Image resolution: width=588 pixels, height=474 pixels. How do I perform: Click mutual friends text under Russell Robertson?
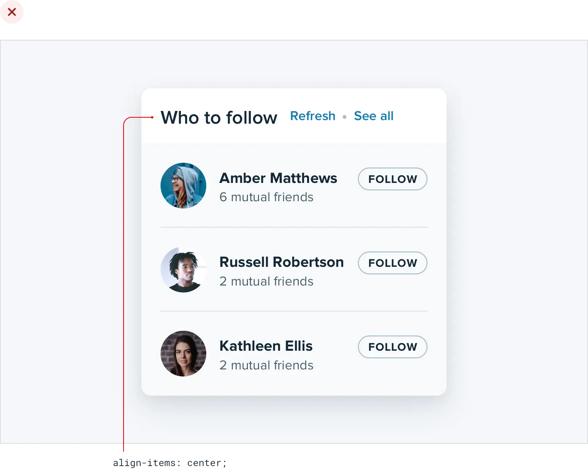[x=266, y=282]
